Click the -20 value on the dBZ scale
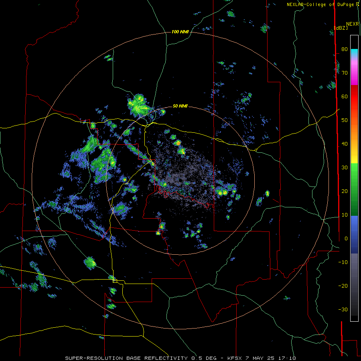Image resolution: width=361 pixels, height=361 pixels. point(343,286)
